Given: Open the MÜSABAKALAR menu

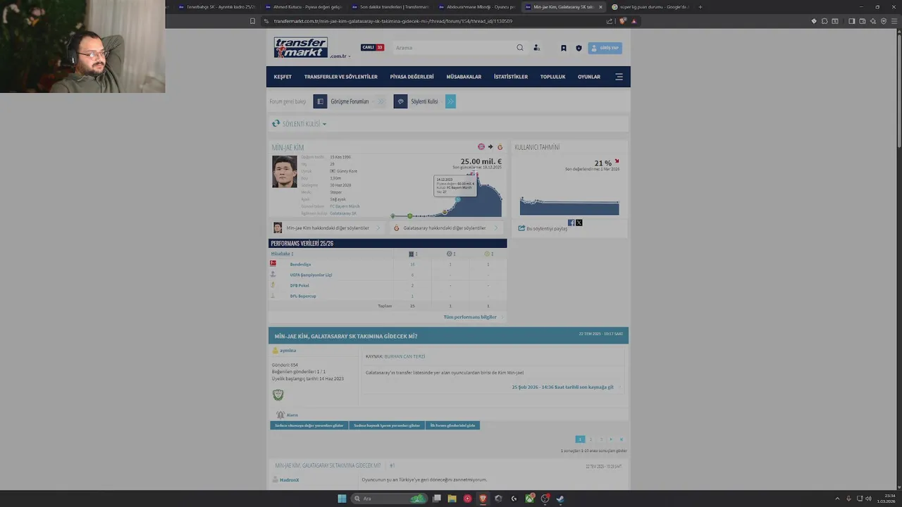Looking at the screenshot, I should [464, 77].
